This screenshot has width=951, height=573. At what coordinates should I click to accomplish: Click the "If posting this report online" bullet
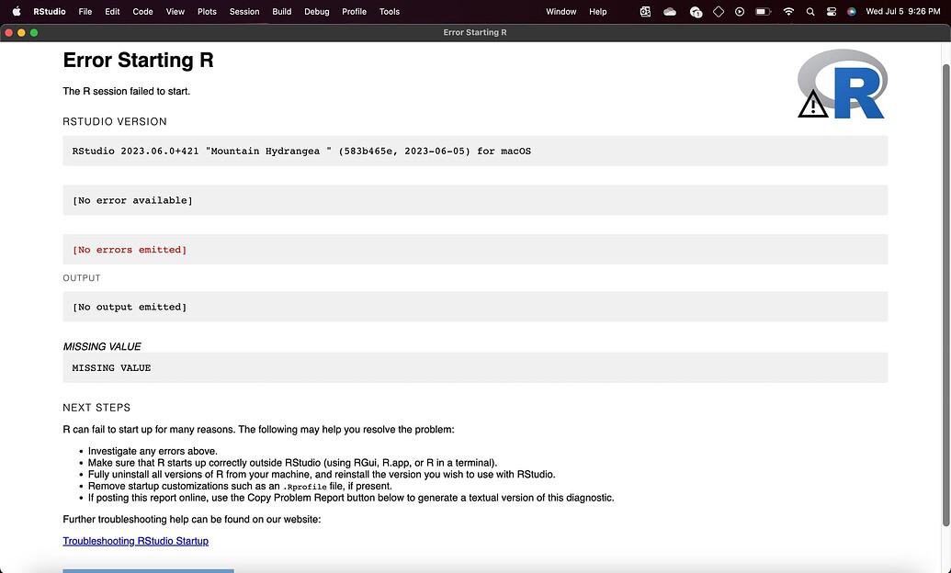[351, 498]
